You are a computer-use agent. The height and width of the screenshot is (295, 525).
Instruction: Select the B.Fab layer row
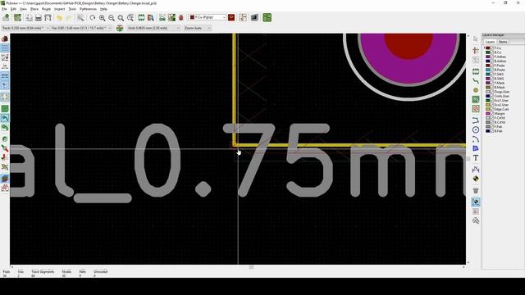(495, 131)
